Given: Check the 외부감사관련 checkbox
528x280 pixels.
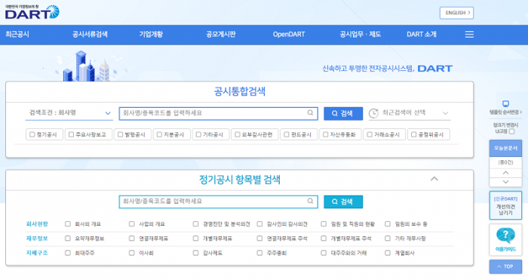Looking at the screenshot, I should (x=238, y=134).
